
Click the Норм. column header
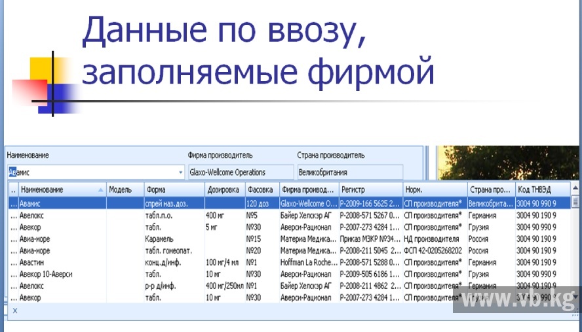[x=435, y=190]
